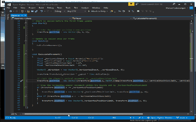Click the Toolbox side panel tab
The width and height of the screenshot is (196, 122).
click(x=8, y=17)
